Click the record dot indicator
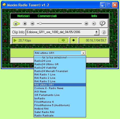The width and height of the screenshot is (120, 119). coord(74,40)
